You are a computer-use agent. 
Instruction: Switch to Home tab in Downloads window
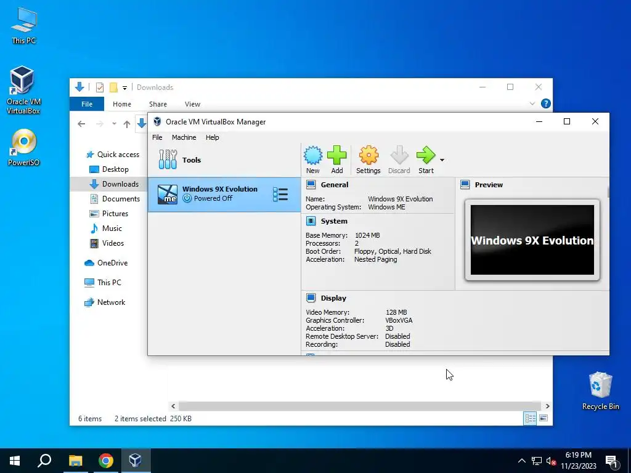click(122, 103)
